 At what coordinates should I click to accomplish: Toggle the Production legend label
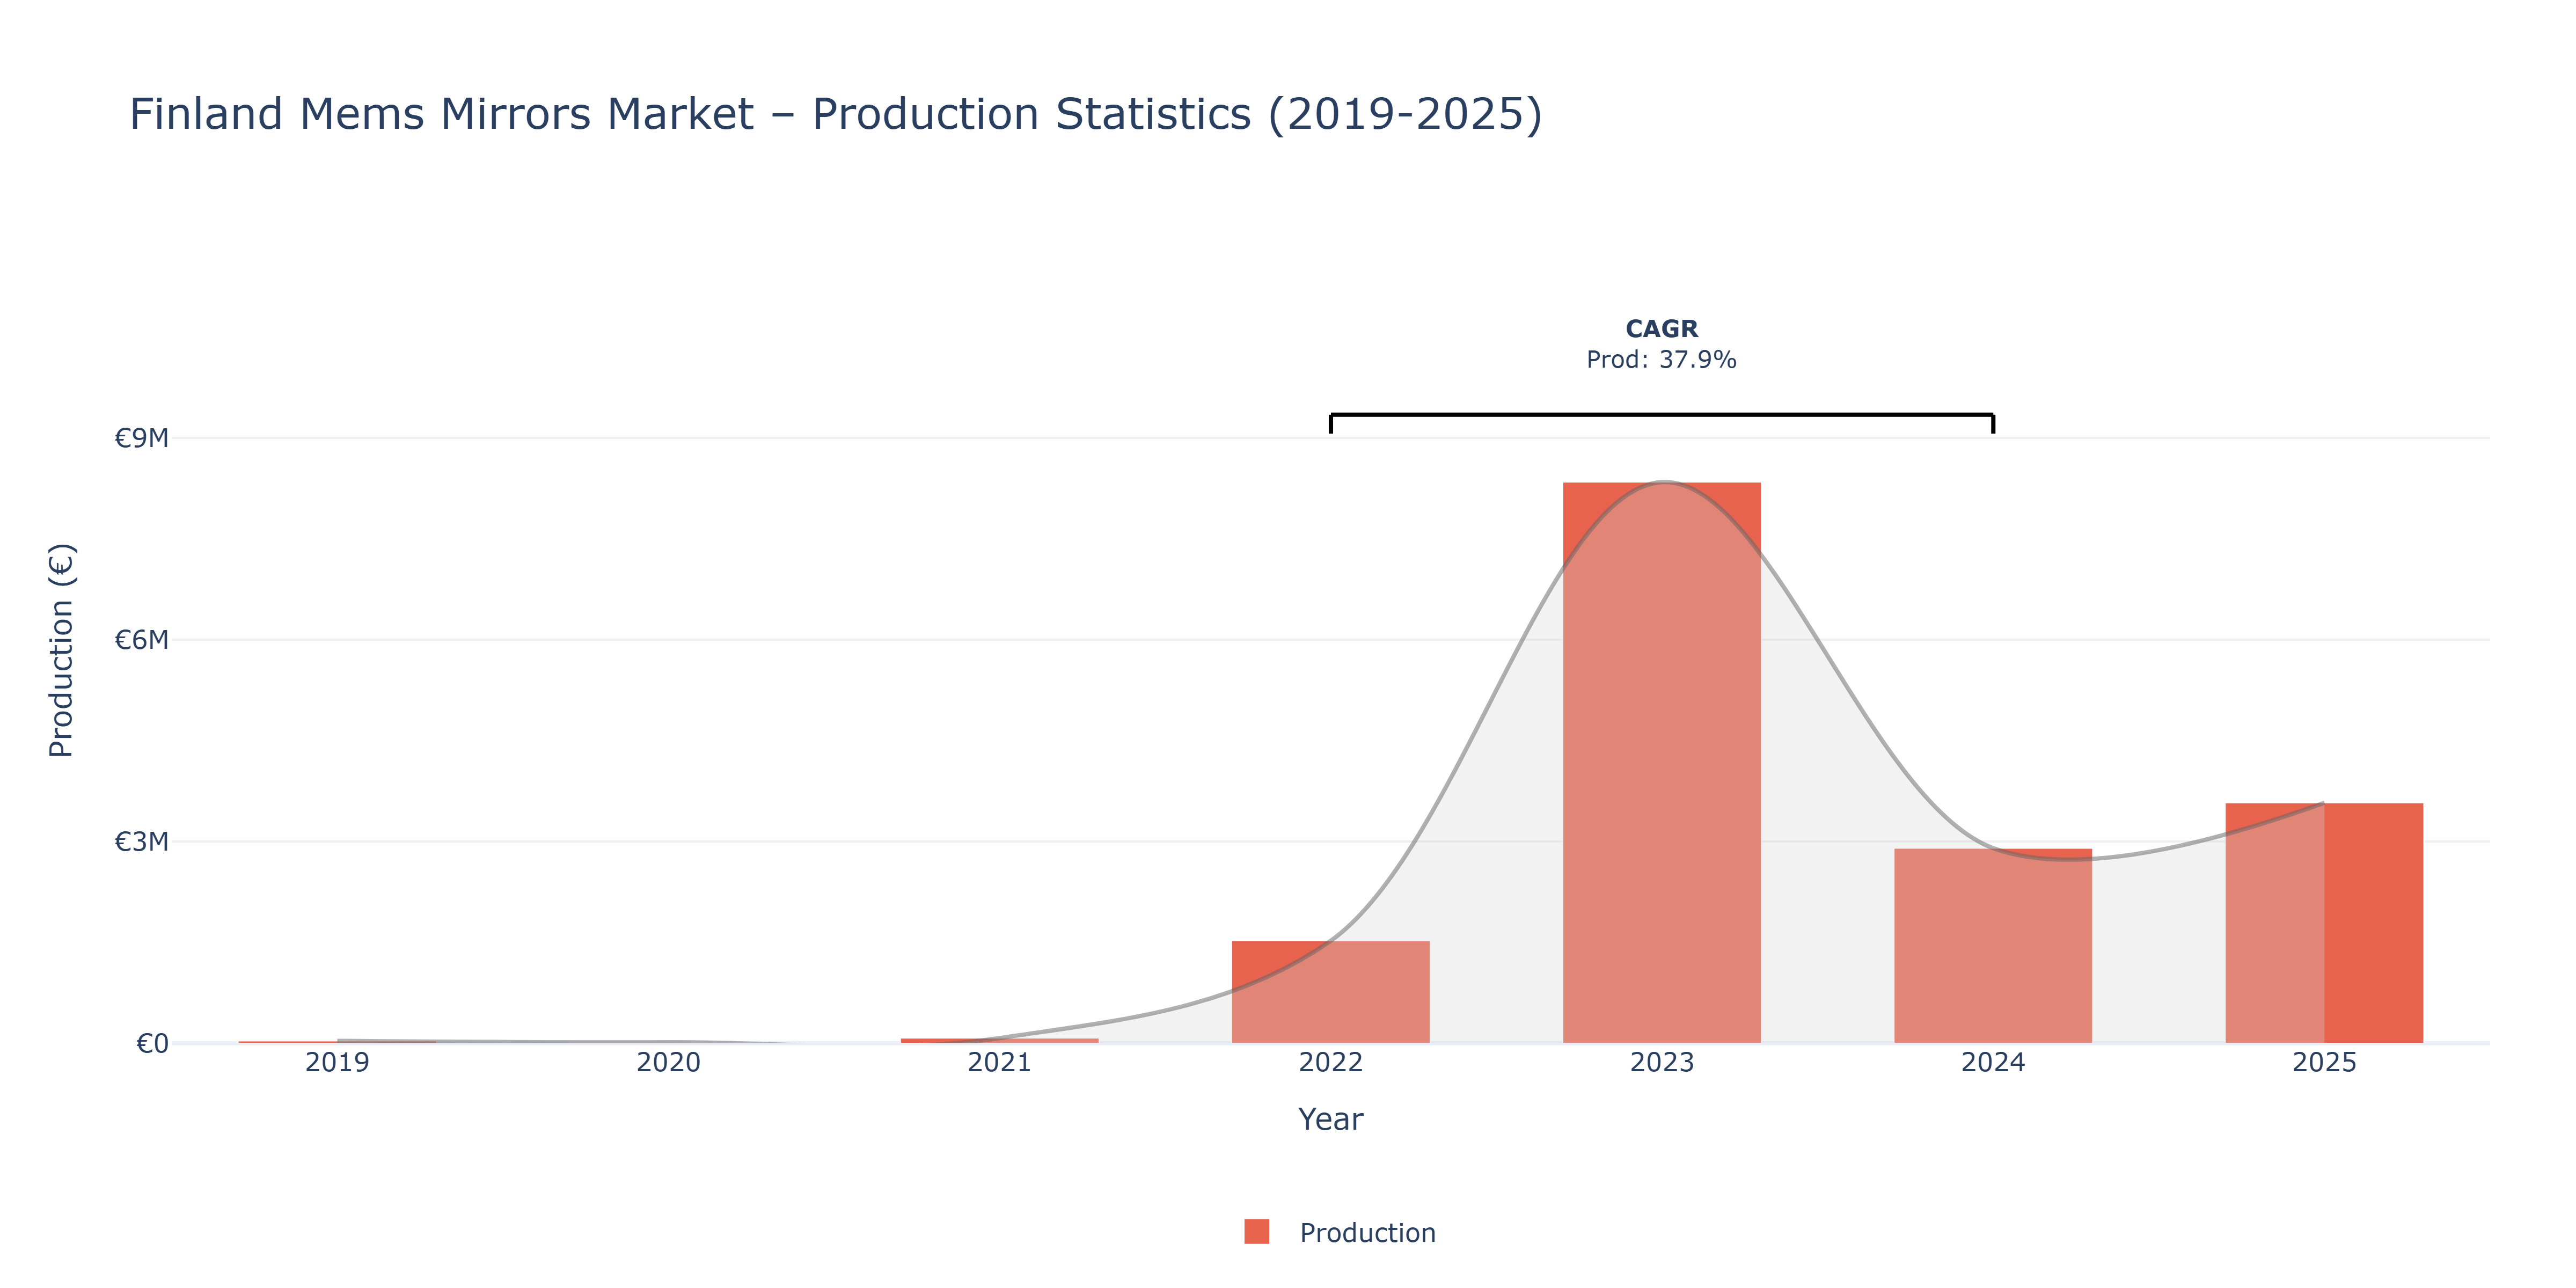(1367, 1233)
